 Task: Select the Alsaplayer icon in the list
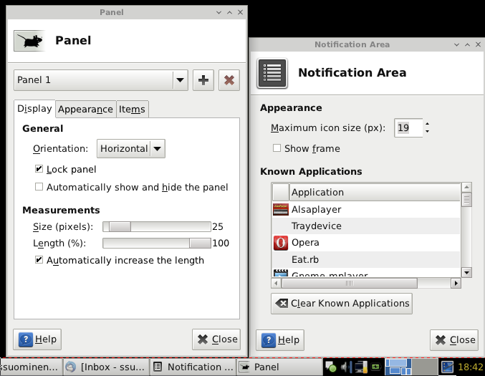280,210
